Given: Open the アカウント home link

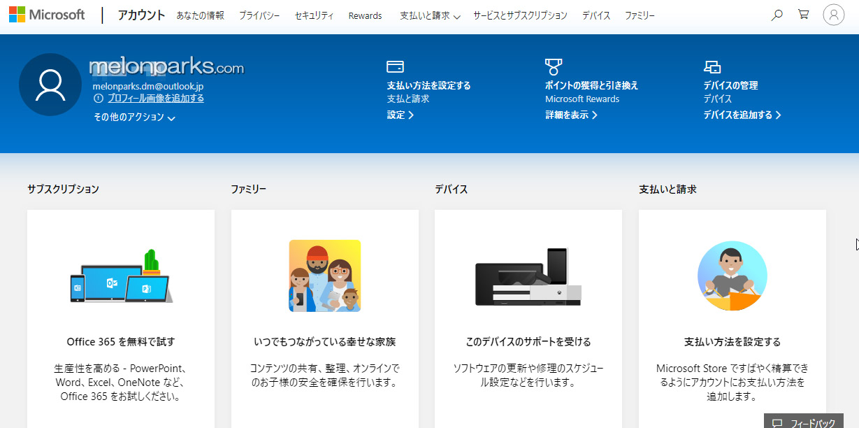Looking at the screenshot, I should [x=142, y=15].
